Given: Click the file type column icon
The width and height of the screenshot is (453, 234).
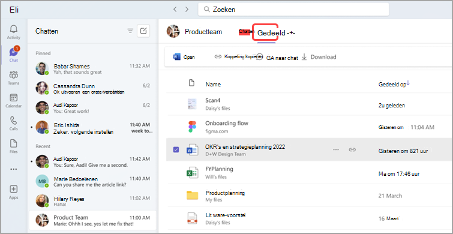Looking at the screenshot, I should (191, 83).
